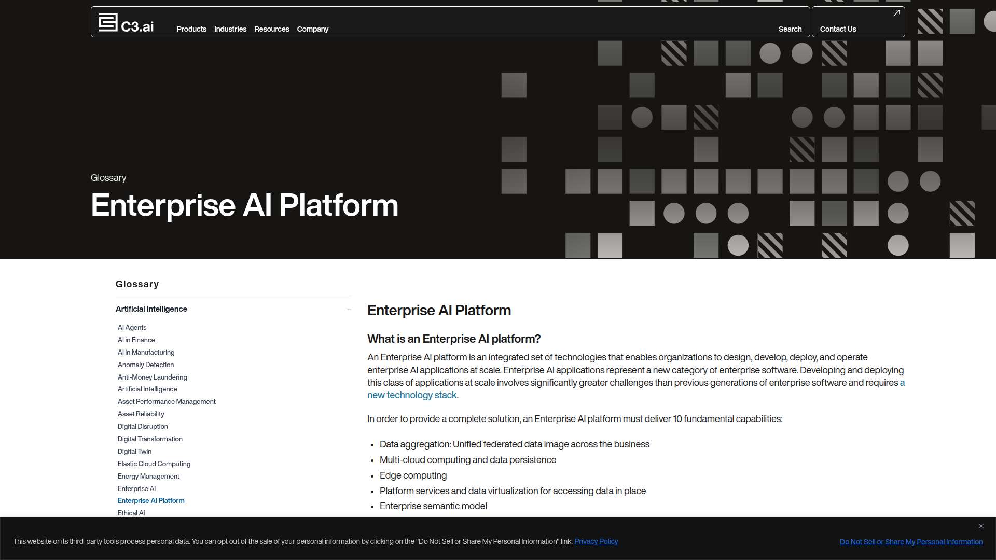Open the AI in Finance entry

tap(136, 340)
